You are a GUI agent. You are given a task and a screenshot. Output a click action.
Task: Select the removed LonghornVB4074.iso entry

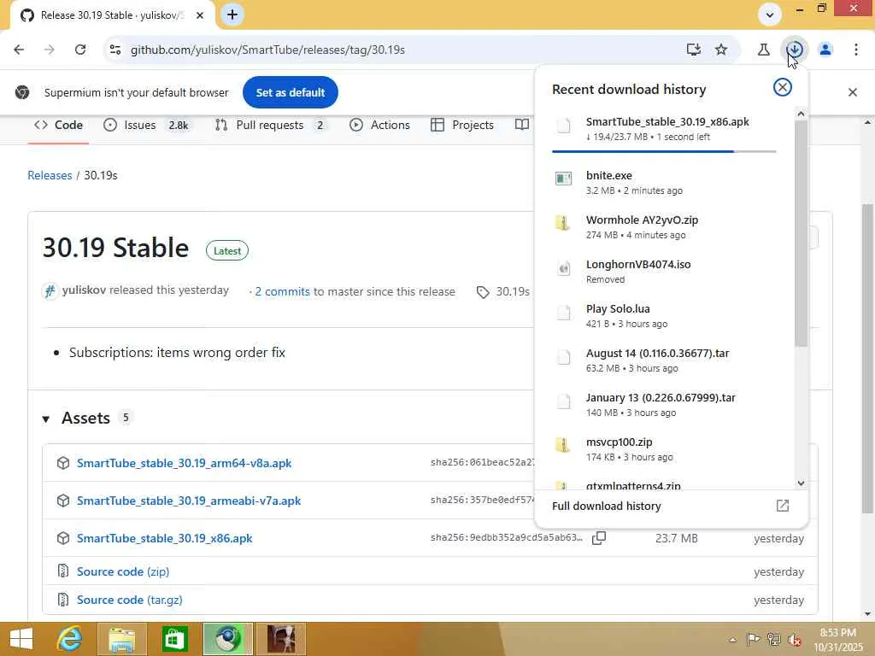[664, 272]
